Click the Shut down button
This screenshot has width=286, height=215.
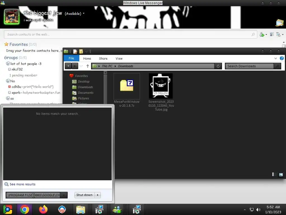tap(84, 195)
